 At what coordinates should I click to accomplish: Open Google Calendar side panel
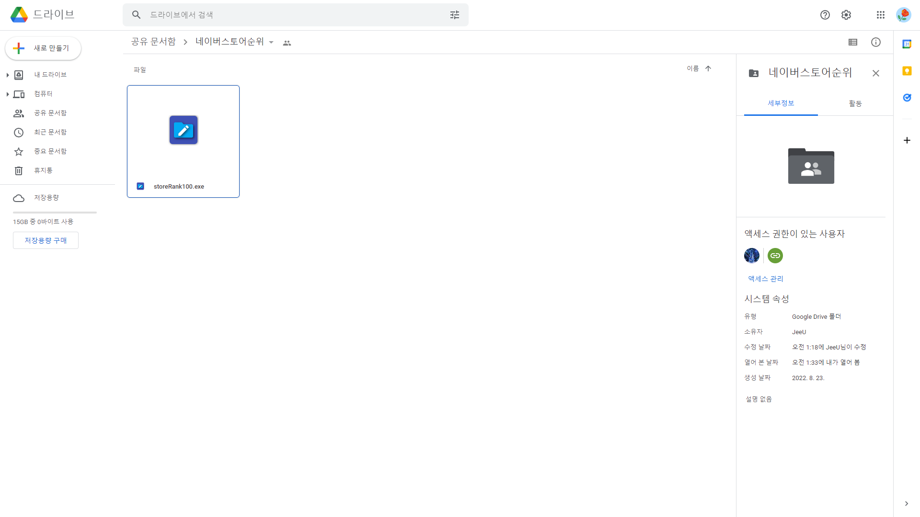tap(907, 44)
